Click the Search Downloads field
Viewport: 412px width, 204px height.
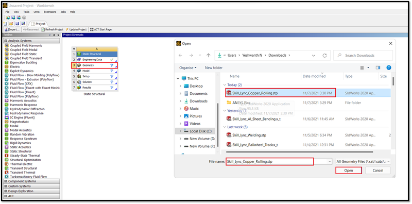[x=363, y=56]
